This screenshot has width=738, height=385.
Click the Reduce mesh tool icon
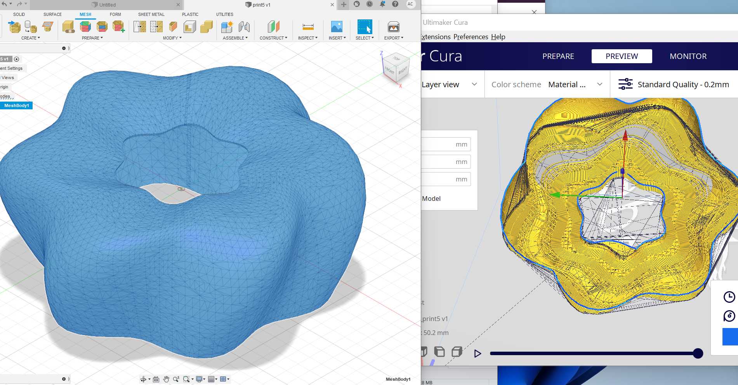(156, 27)
